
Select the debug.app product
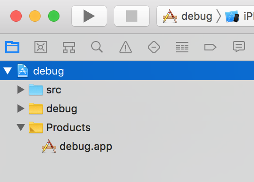[x=77, y=146]
